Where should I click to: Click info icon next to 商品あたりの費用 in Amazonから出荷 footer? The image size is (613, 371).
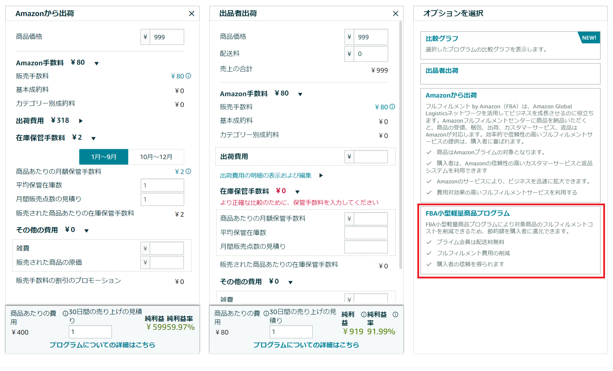coord(65,313)
